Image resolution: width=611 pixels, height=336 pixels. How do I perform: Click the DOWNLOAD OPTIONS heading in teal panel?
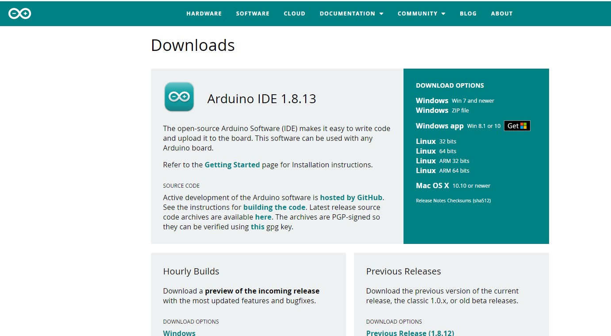(x=450, y=85)
